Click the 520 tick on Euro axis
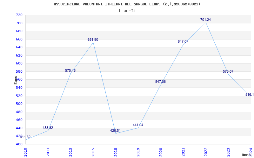The image size is (254, 158). pyautogui.click(x=19, y=96)
